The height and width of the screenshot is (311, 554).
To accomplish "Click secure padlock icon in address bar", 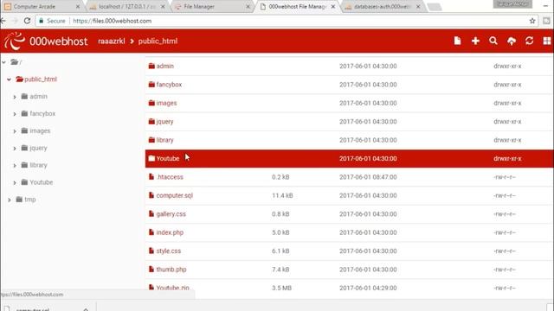I will (x=42, y=21).
